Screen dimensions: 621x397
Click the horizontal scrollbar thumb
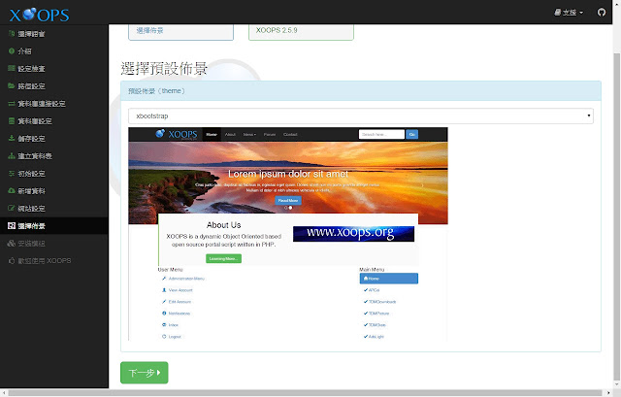305,393
